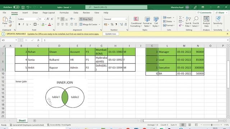The width and height of the screenshot is (230, 129).
Task: Click the horizontal scrollbar
Action: coord(181,120)
